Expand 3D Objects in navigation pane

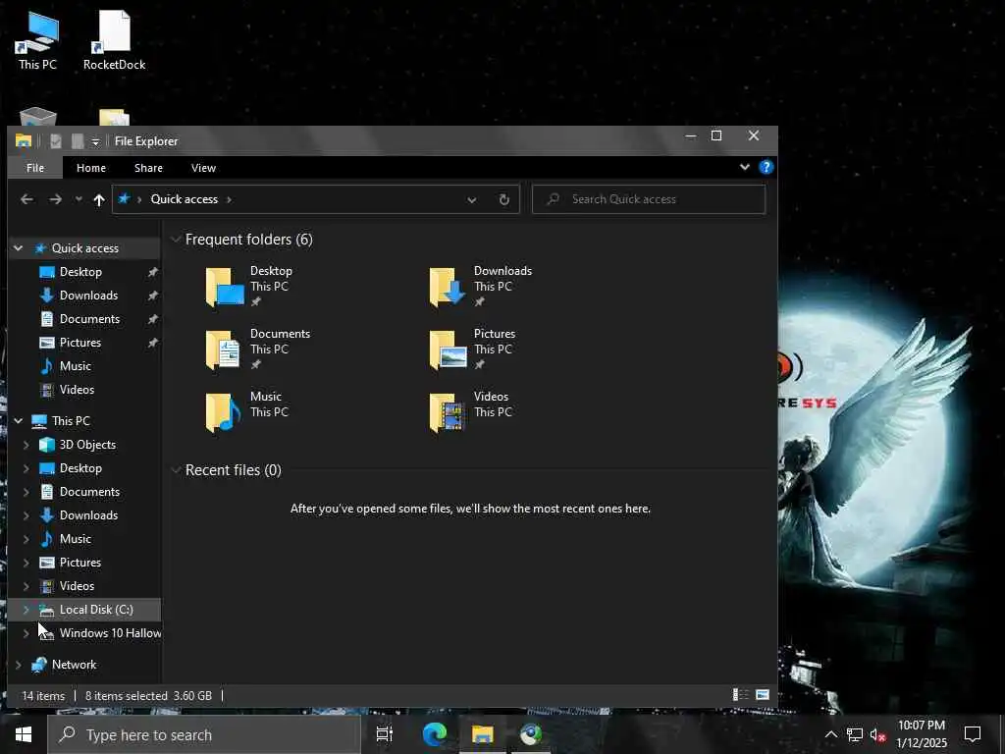point(26,445)
